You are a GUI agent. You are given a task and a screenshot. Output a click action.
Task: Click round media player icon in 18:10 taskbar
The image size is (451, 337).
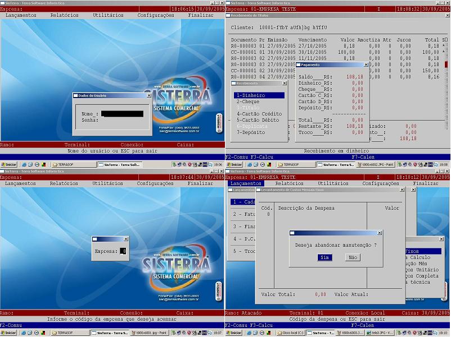coord(262,333)
